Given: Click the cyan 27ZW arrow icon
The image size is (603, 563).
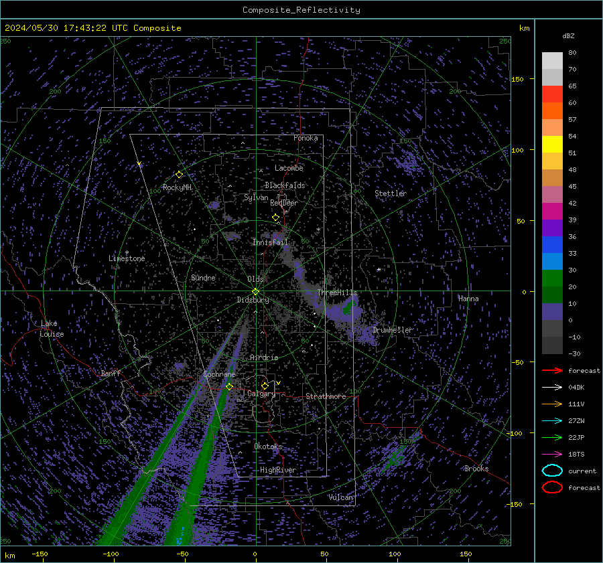Looking at the screenshot, I should tap(552, 421).
